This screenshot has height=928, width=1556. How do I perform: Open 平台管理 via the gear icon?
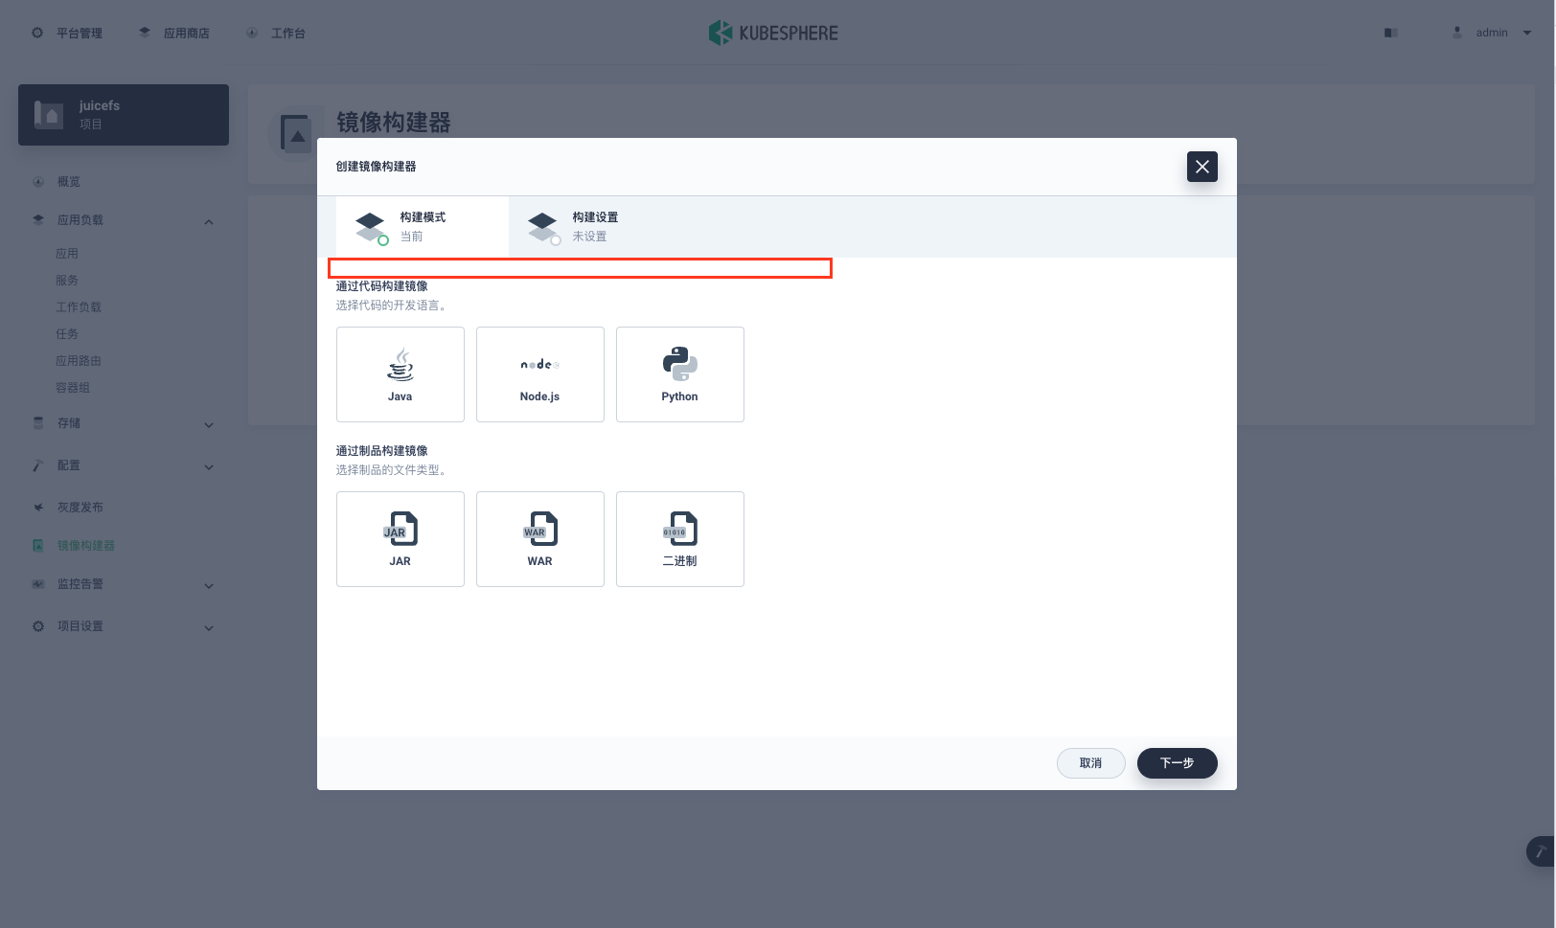click(x=67, y=32)
